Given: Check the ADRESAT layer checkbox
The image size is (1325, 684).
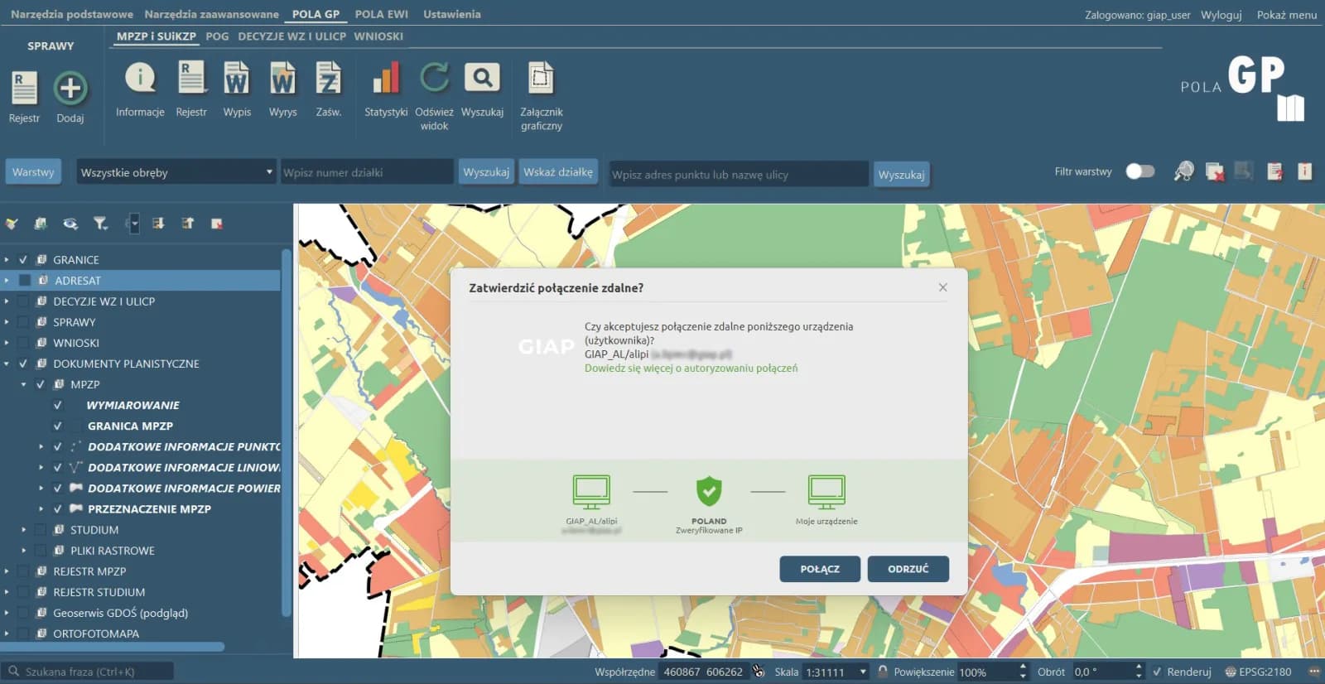Looking at the screenshot, I should [25, 280].
